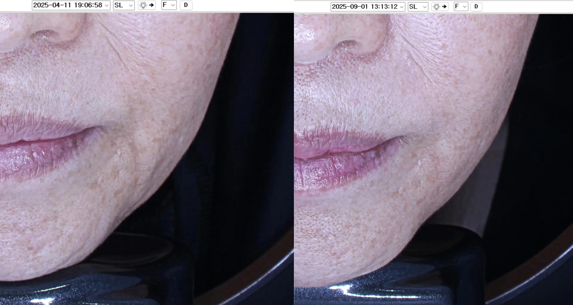The image size is (573, 305).
Task: Click the 2025-04-11 19:06:58 timestamp field
Action: click(x=67, y=5)
